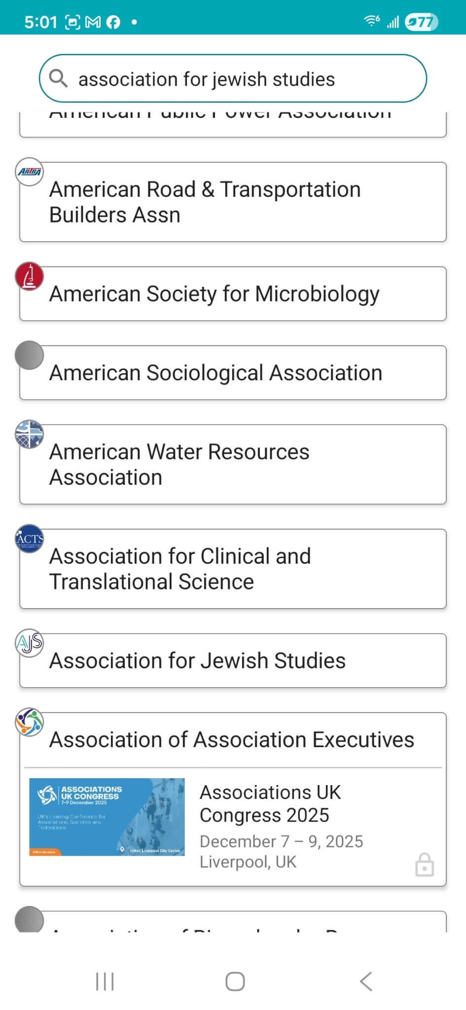Select Association for Clinical and Translational Science
466x1010 pixels.
232,569
